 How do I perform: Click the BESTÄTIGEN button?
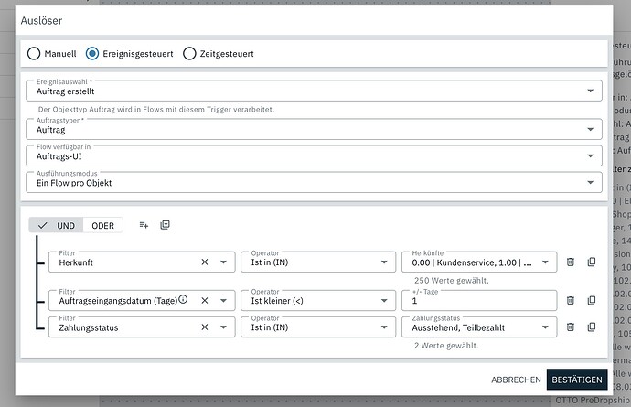(577, 380)
